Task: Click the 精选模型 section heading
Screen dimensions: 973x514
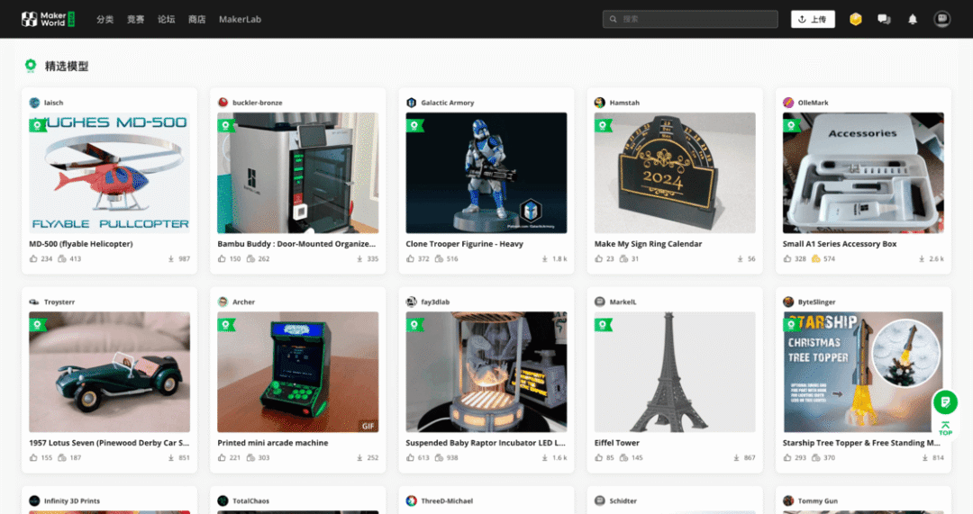Action: (67, 67)
